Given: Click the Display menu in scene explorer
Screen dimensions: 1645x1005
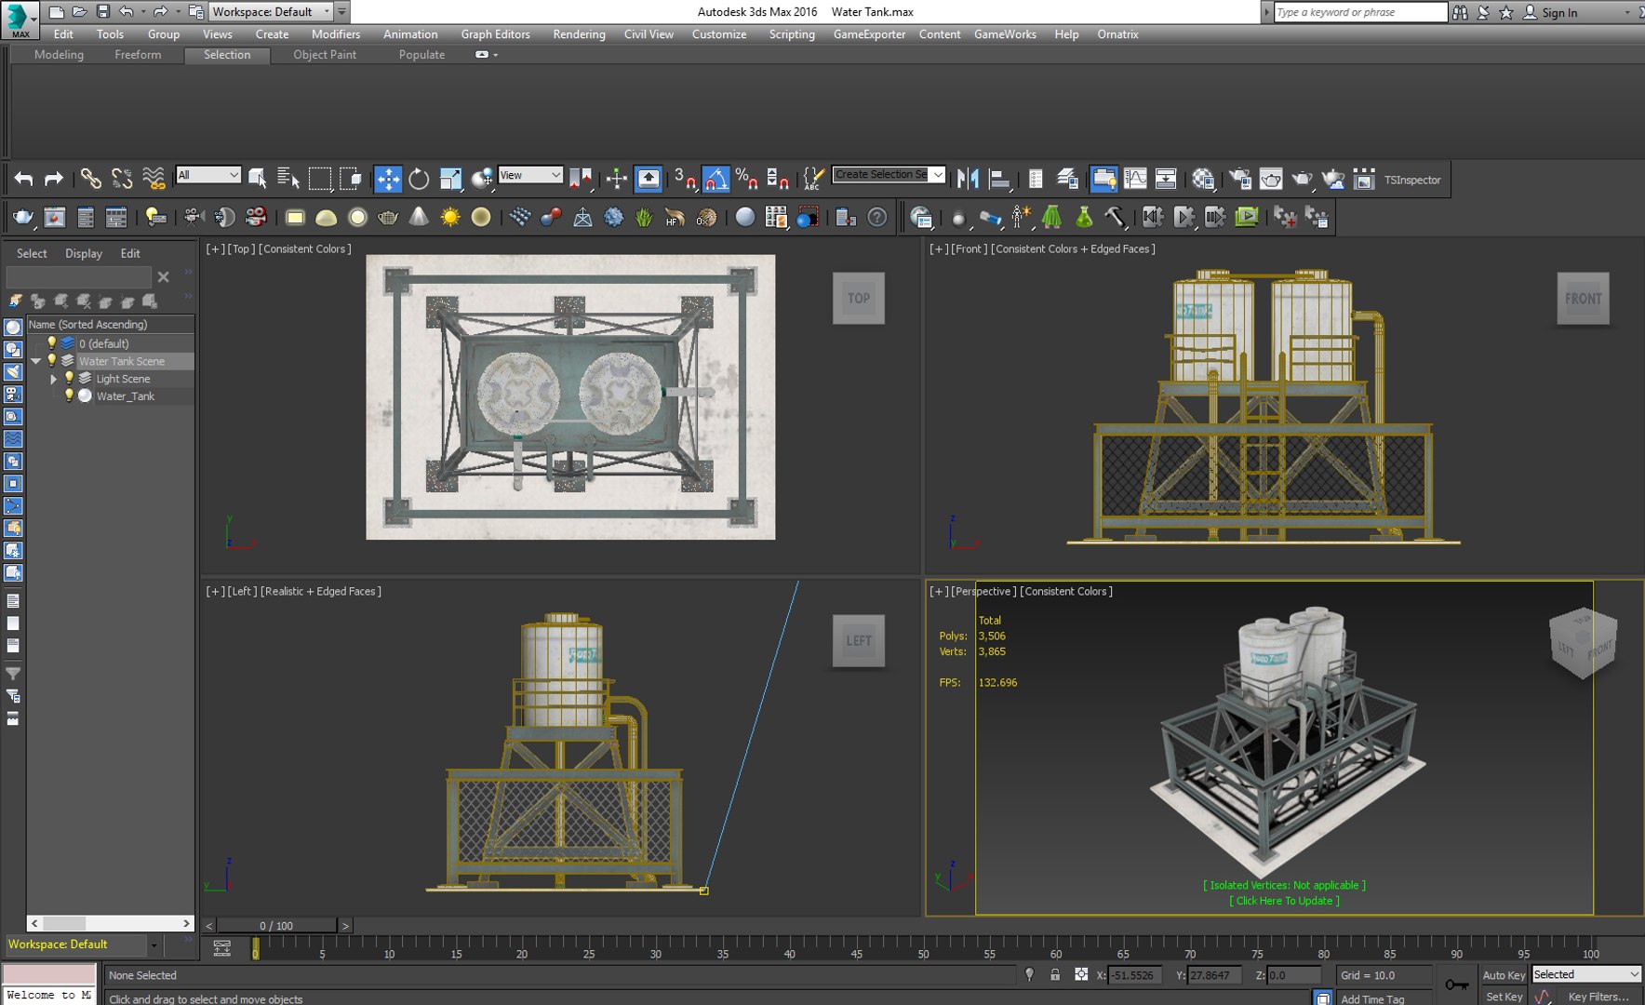Looking at the screenshot, I should pyautogui.click(x=84, y=253).
